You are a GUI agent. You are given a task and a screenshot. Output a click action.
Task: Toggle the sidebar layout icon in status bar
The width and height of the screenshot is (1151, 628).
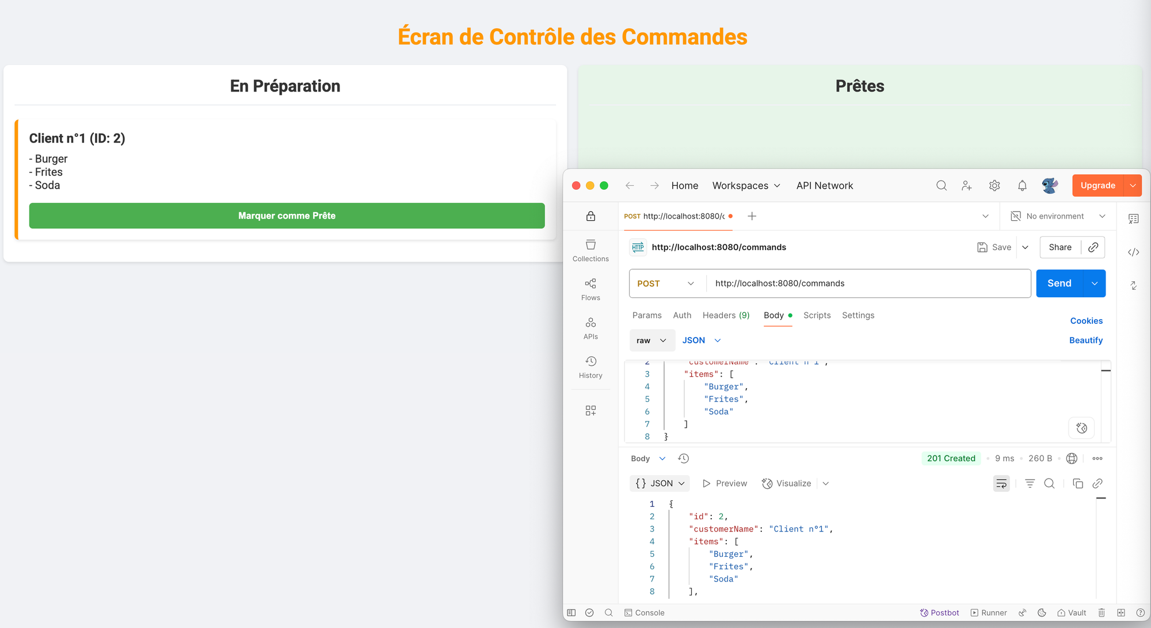click(x=571, y=613)
